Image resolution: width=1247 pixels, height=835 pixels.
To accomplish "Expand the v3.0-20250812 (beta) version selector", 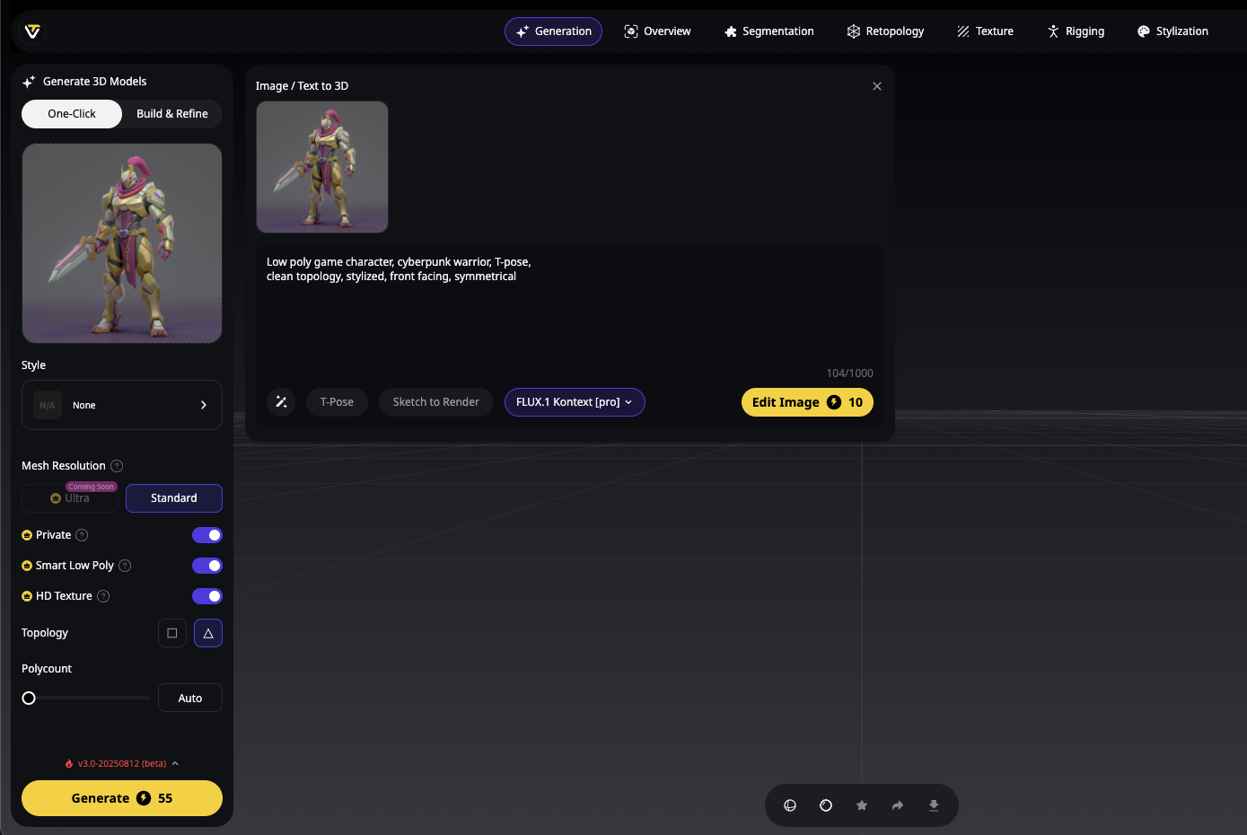I will click(122, 763).
